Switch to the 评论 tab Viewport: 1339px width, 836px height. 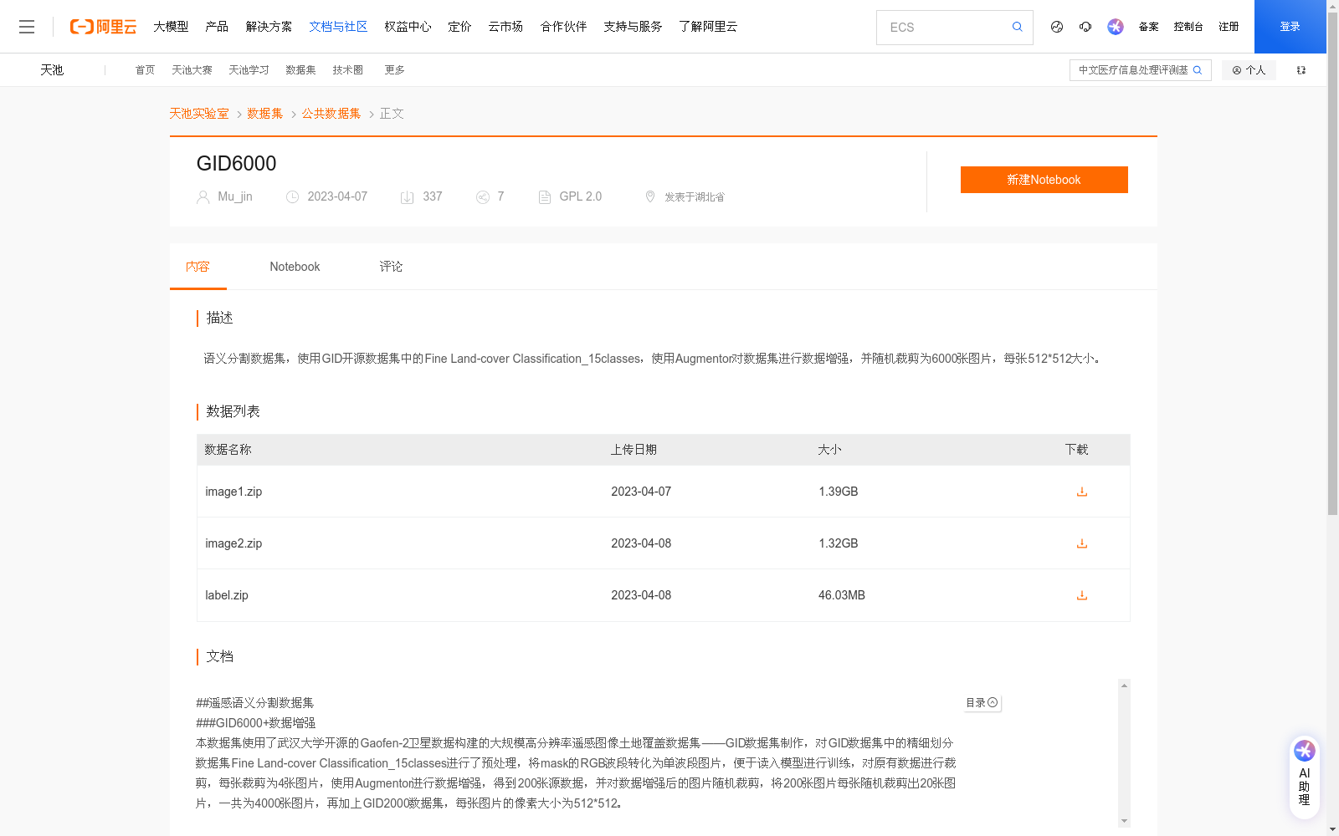(x=391, y=267)
